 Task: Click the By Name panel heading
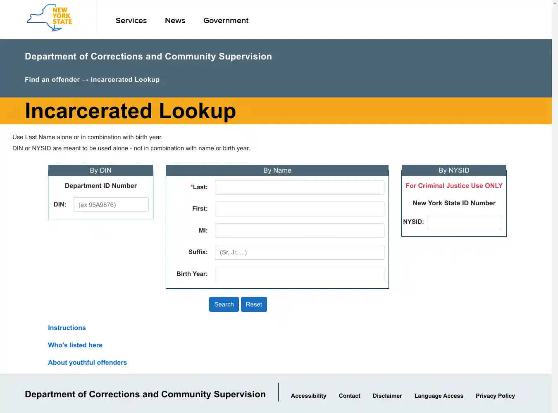[277, 171]
